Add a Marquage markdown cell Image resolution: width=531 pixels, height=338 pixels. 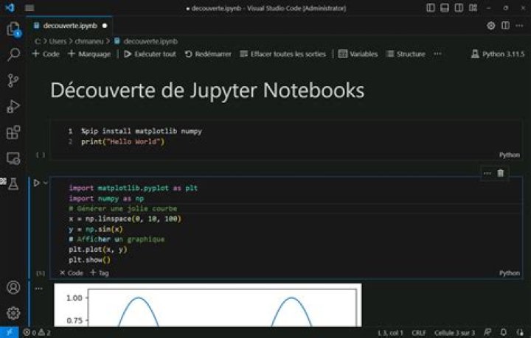coord(89,54)
